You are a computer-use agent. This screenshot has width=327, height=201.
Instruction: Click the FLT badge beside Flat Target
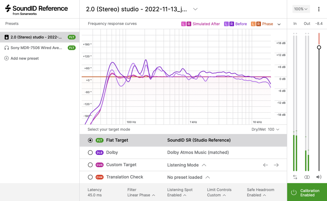[x=99, y=140]
